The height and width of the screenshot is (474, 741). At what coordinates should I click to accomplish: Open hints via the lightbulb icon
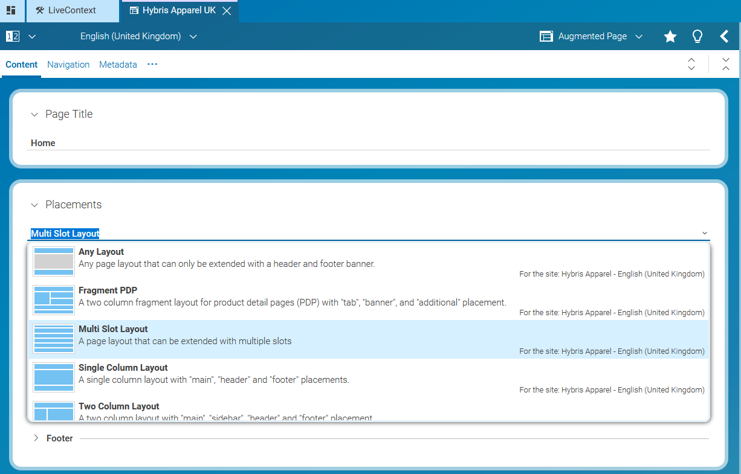697,36
